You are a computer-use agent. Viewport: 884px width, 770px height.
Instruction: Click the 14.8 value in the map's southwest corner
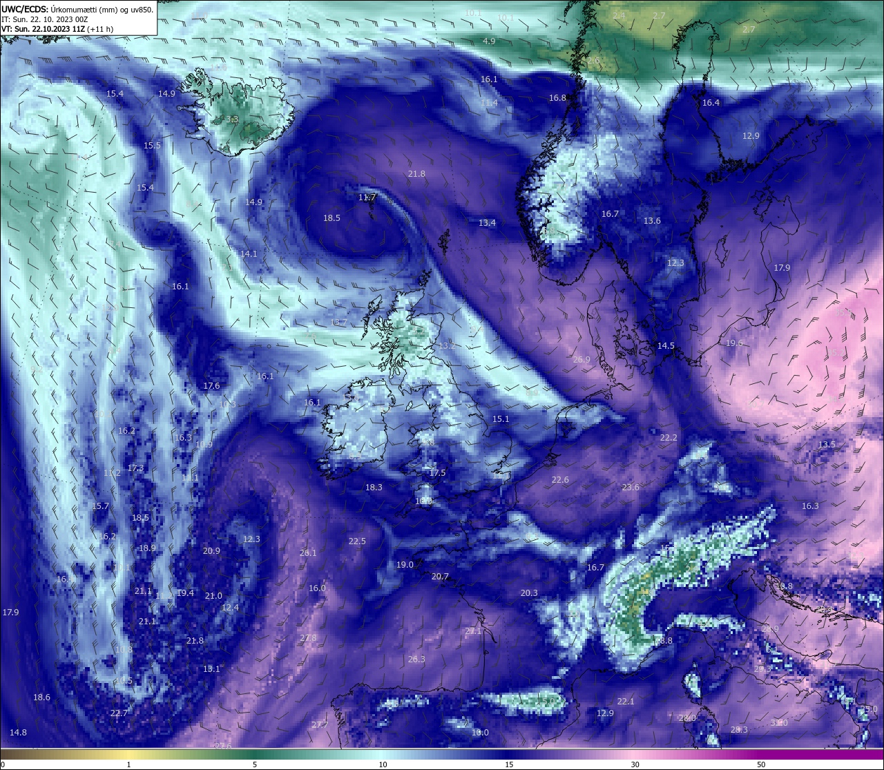coord(18,733)
